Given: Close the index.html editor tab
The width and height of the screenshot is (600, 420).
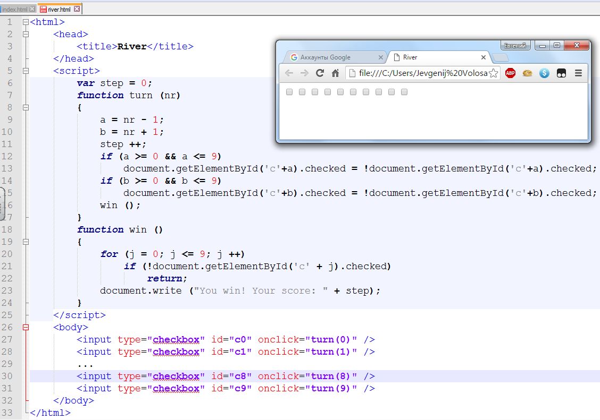Looking at the screenshot, I should click(x=32, y=9).
